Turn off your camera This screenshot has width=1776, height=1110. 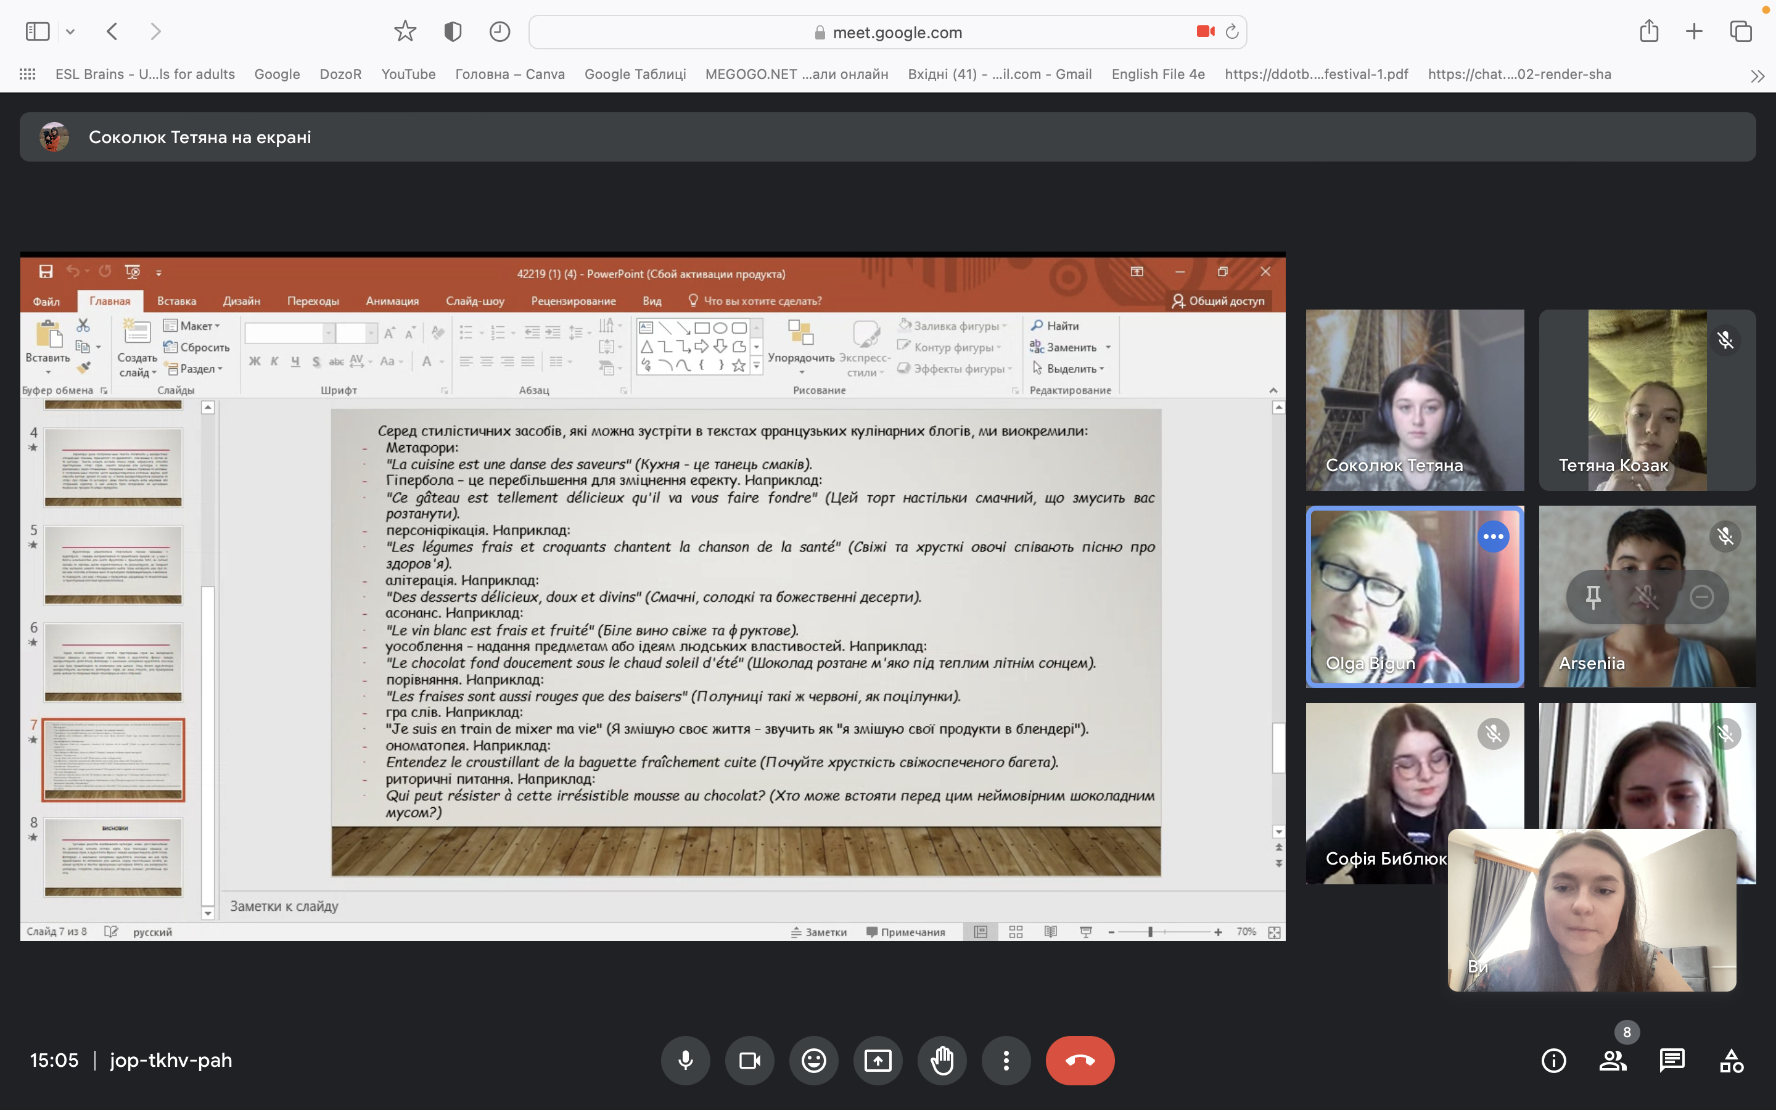[x=749, y=1060]
